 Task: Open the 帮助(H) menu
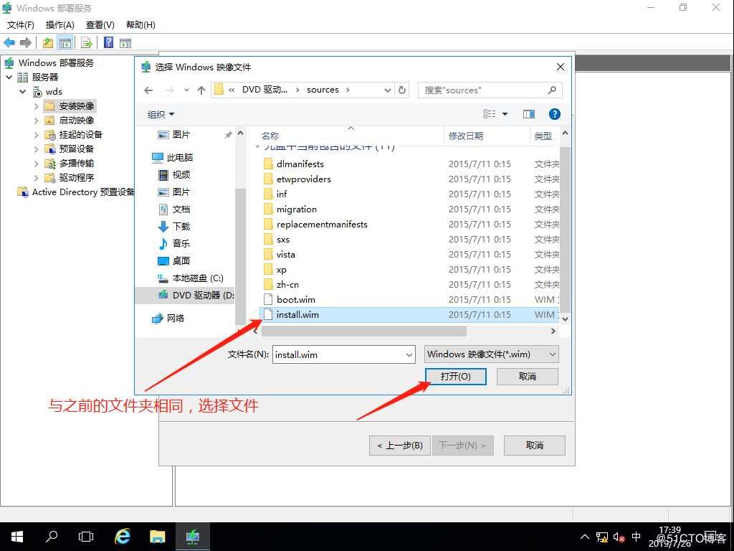[140, 25]
